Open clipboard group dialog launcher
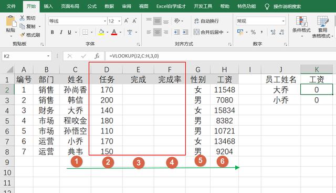Screen dimensions: 336x193 42,44
